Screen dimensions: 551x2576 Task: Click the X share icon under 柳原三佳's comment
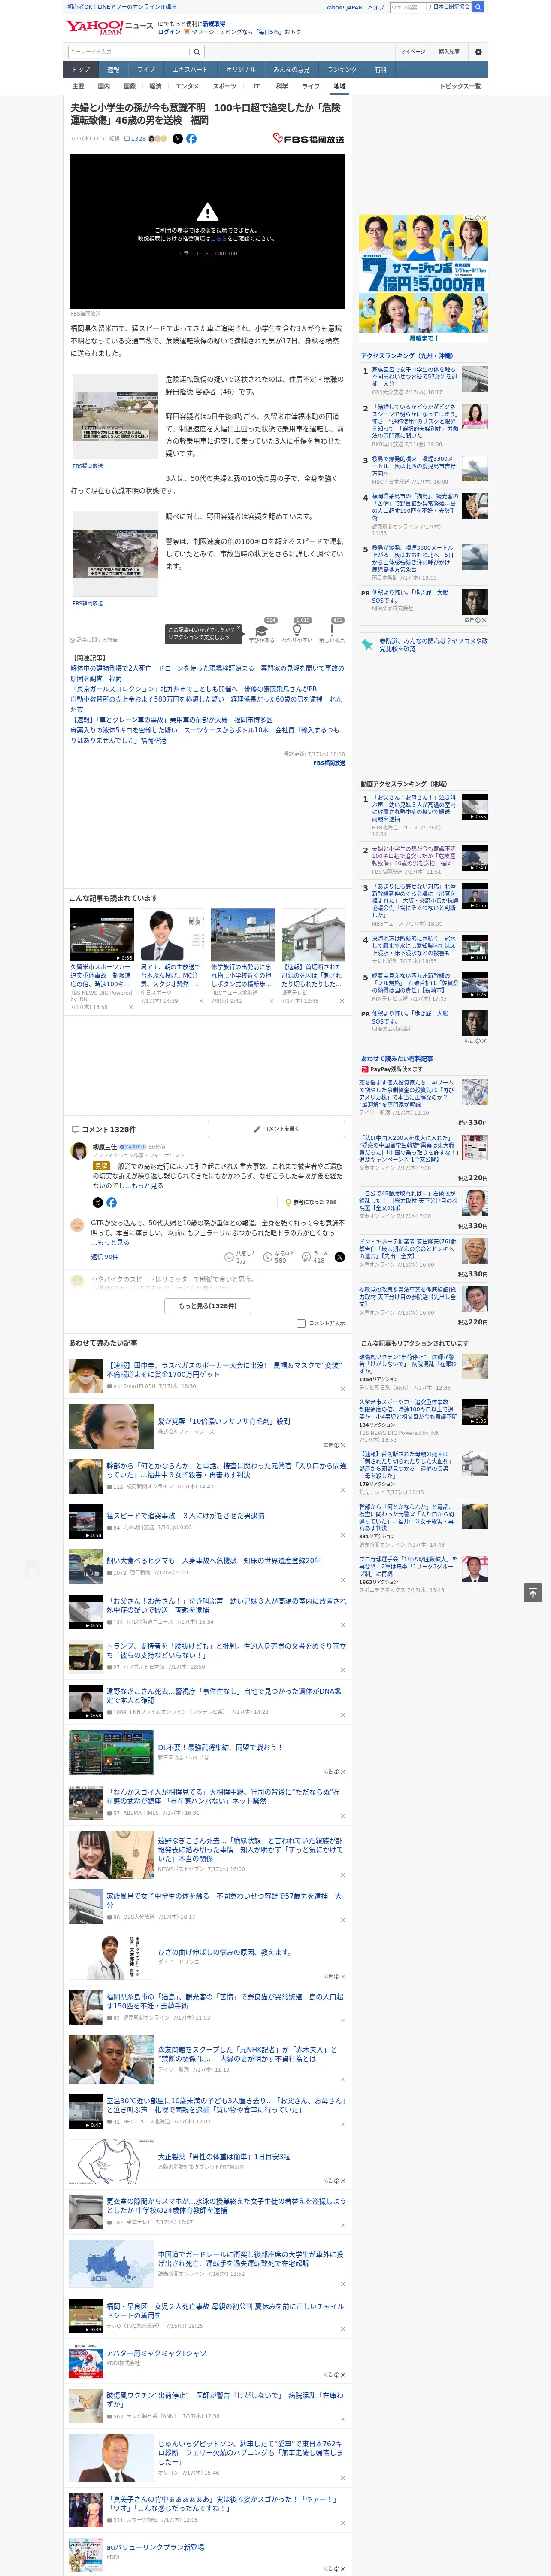(97, 1202)
